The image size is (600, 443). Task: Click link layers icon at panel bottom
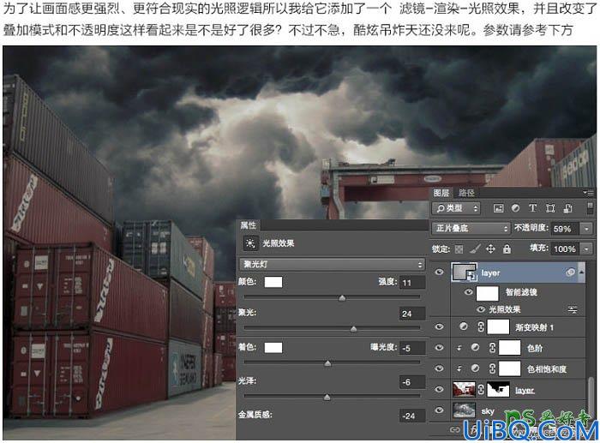coord(454,430)
